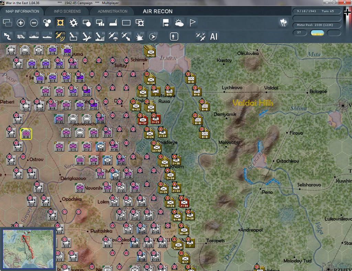This screenshot has height=271, width=352.
Task: Click the Molvotitsy town label
Action: point(229,142)
